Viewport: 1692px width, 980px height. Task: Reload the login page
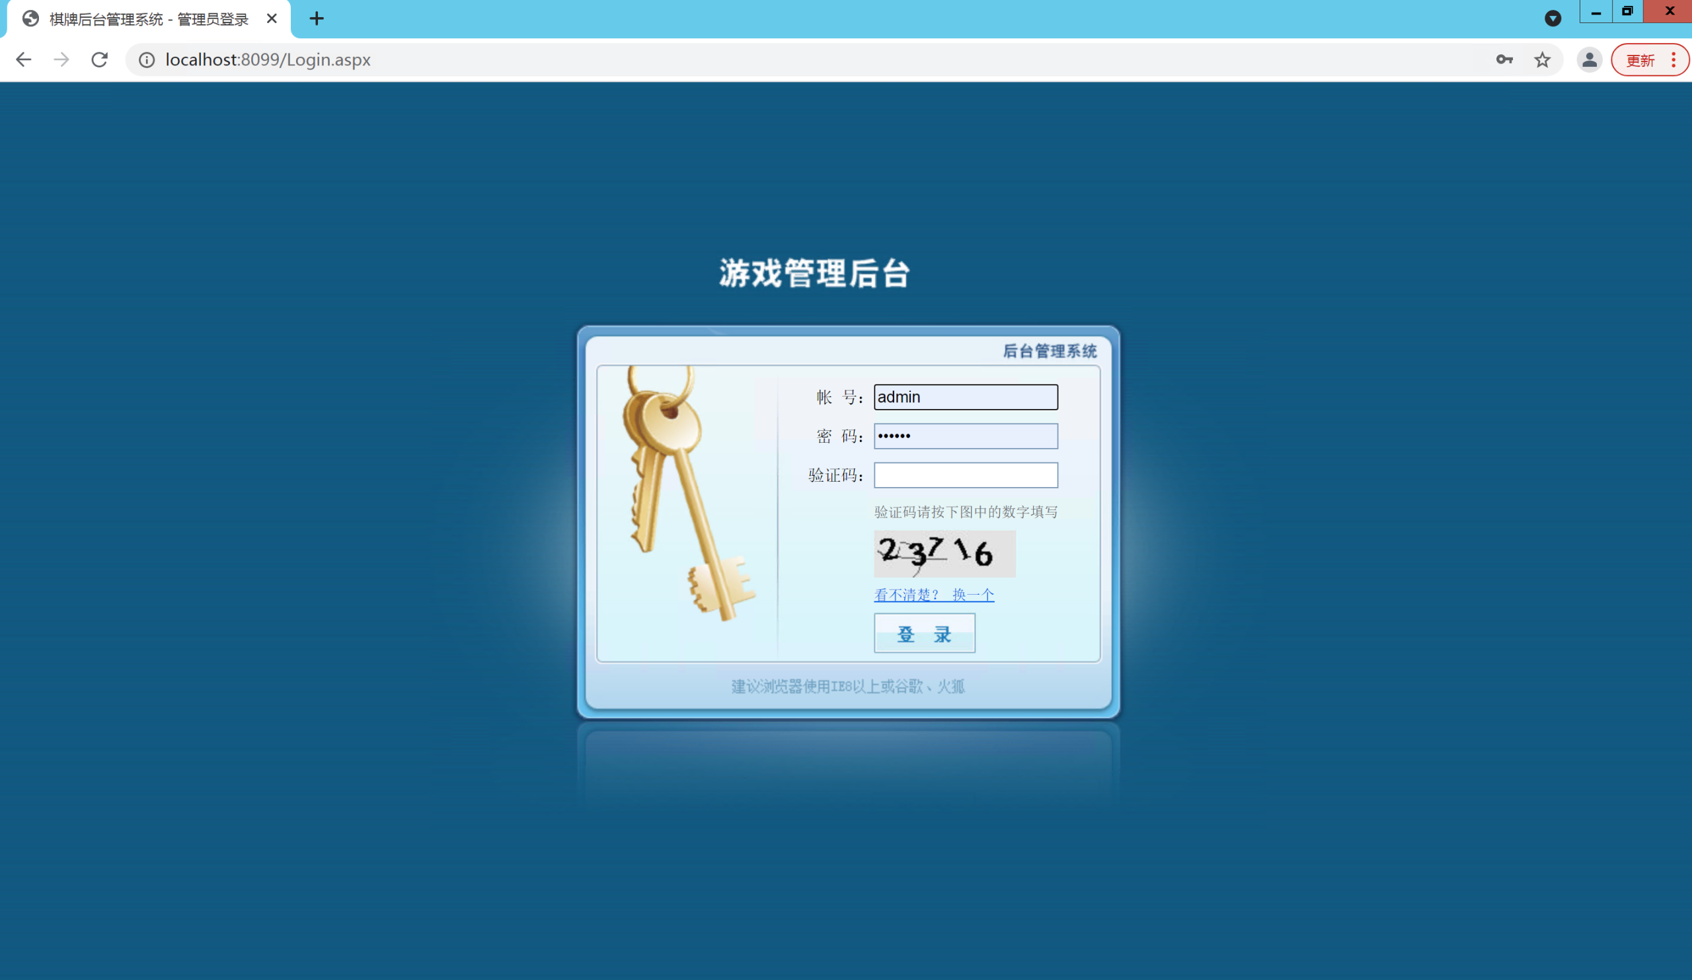click(99, 59)
